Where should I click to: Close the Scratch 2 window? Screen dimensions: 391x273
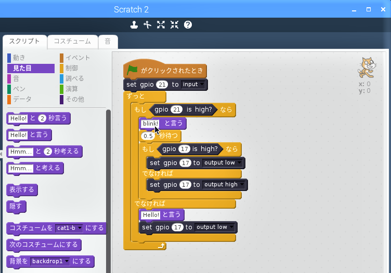383,9
